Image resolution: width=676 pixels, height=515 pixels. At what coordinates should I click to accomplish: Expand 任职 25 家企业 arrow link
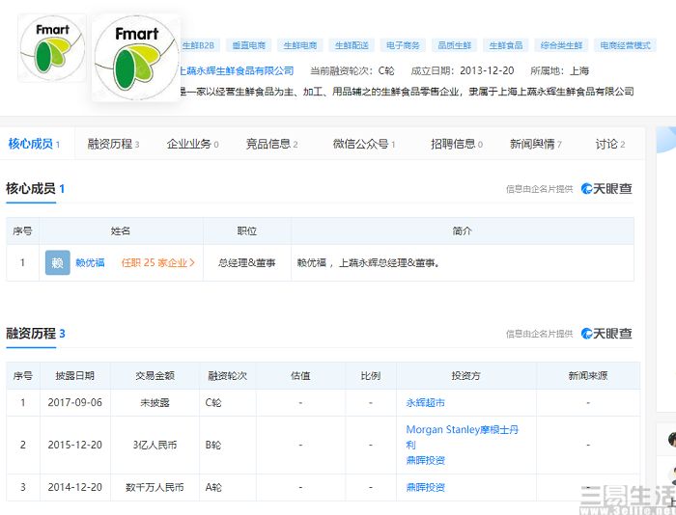coord(158,262)
